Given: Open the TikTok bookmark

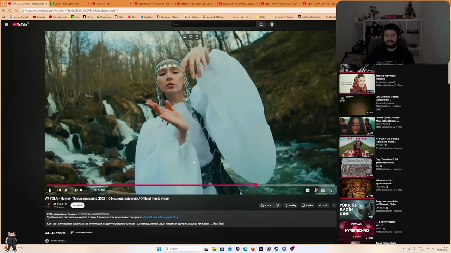Looking at the screenshot, I should [88, 17].
